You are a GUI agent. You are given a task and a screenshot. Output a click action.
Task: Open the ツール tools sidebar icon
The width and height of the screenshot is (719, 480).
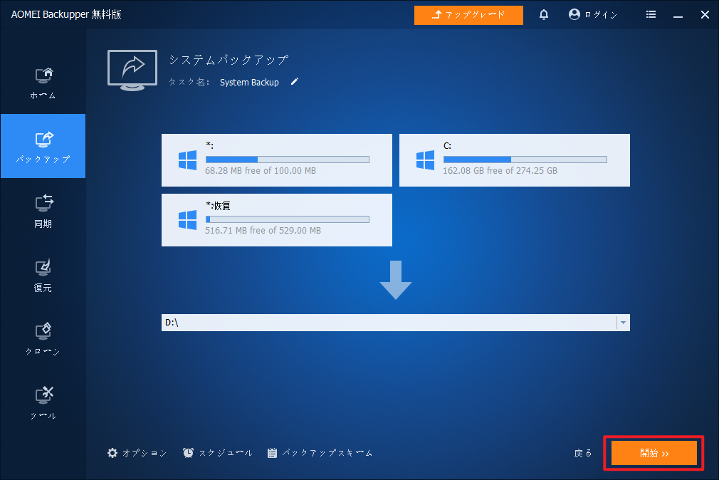tap(43, 403)
